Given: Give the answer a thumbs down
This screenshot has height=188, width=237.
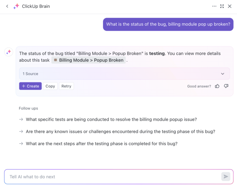Looking at the screenshot, I should point(226,86).
